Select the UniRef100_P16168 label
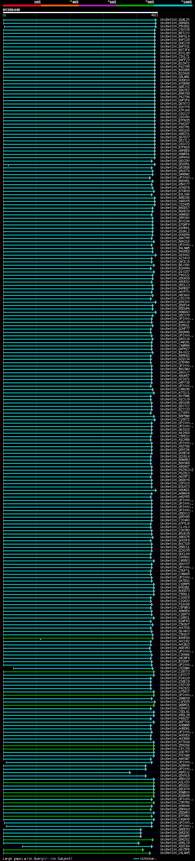Image resolution: width=195 pixels, height=861 pixels. pos(175,604)
